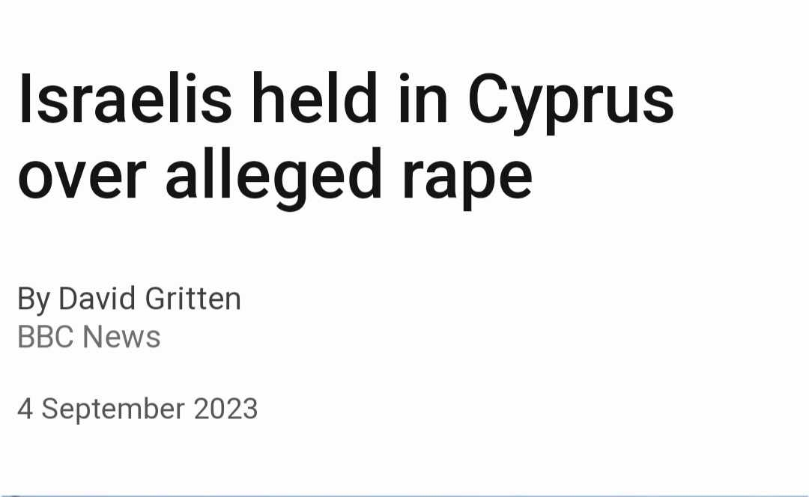809x497 pixels.
Task: Click the word held in the headline
Action: point(314,98)
